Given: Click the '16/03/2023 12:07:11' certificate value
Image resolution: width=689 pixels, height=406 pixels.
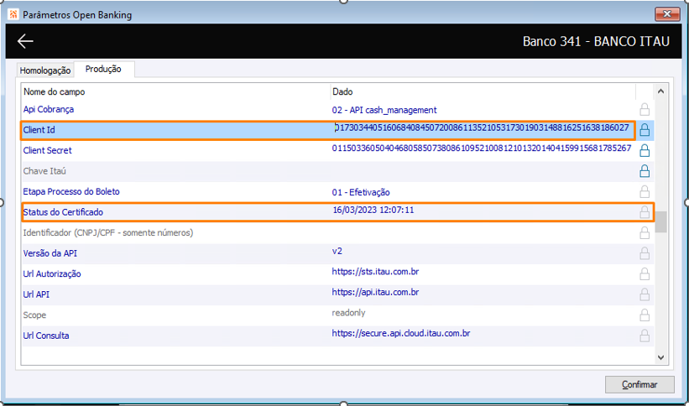Looking at the screenshot, I should click(x=373, y=210).
